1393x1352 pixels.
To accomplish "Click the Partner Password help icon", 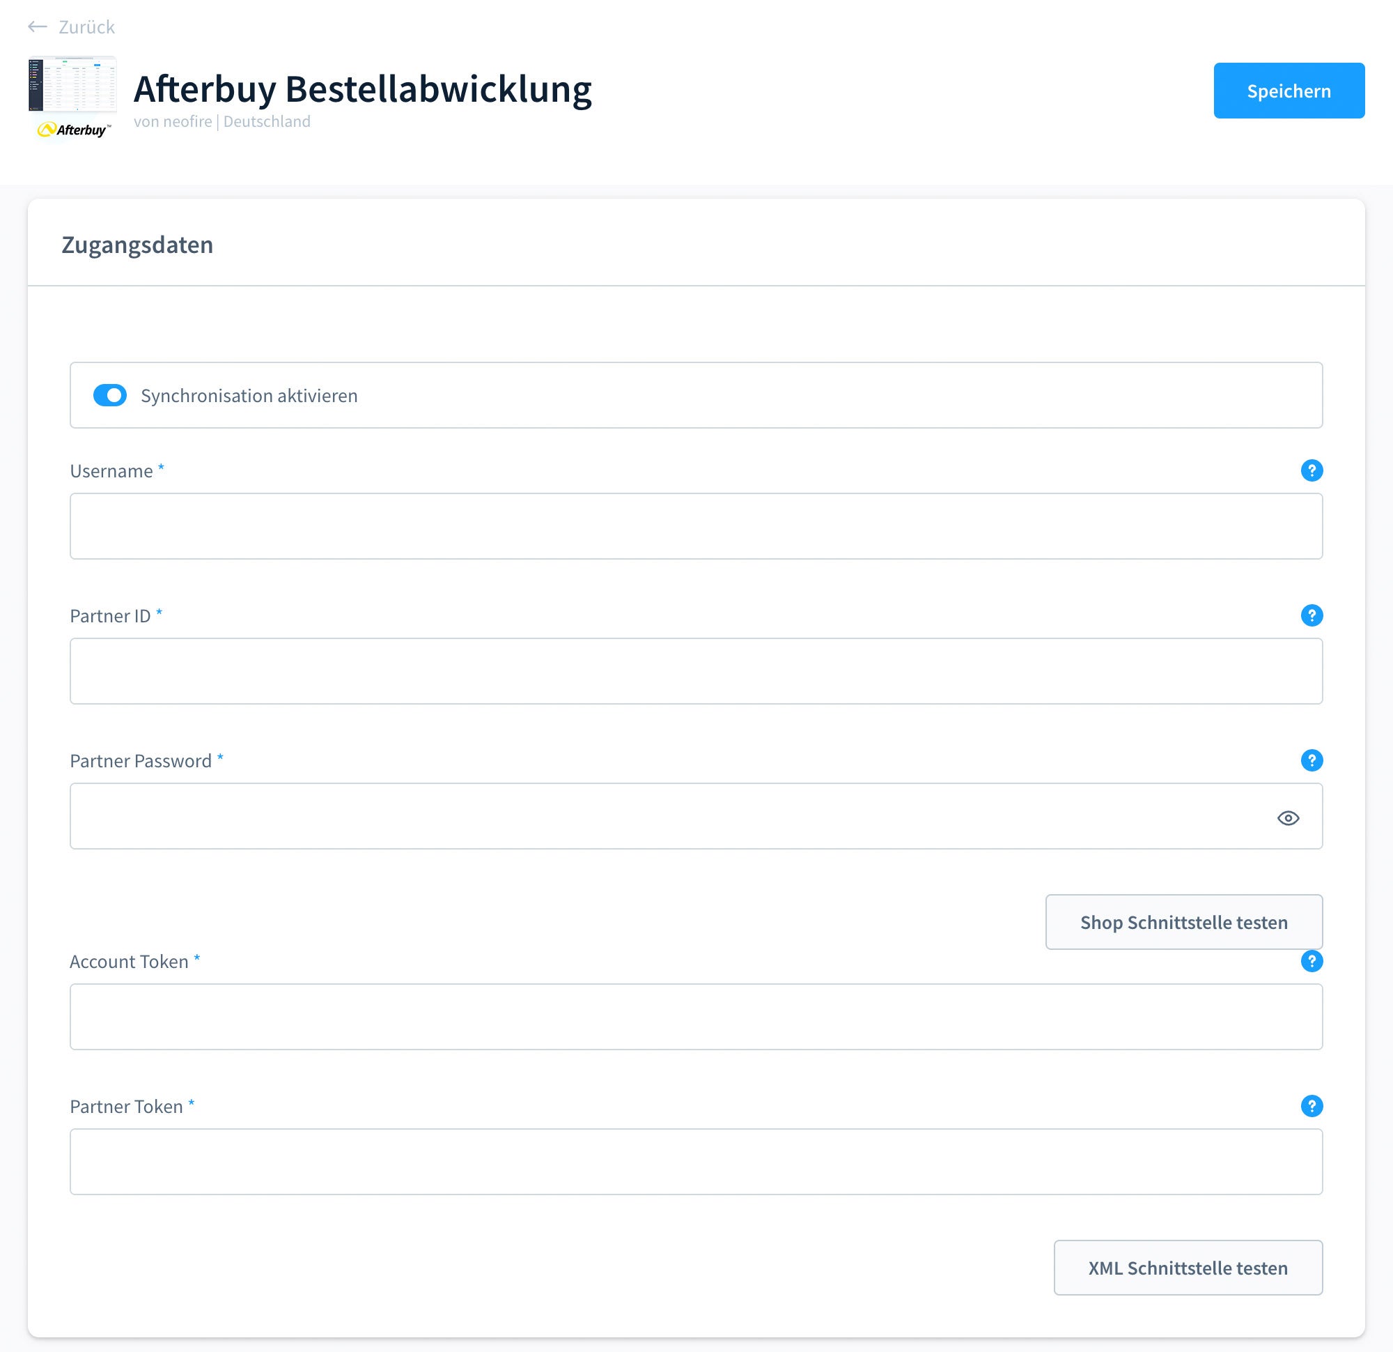I will [x=1312, y=760].
